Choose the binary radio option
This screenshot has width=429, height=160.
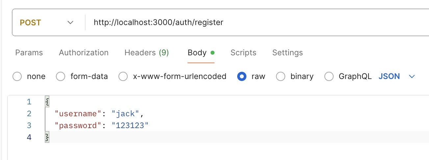coord(281,77)
